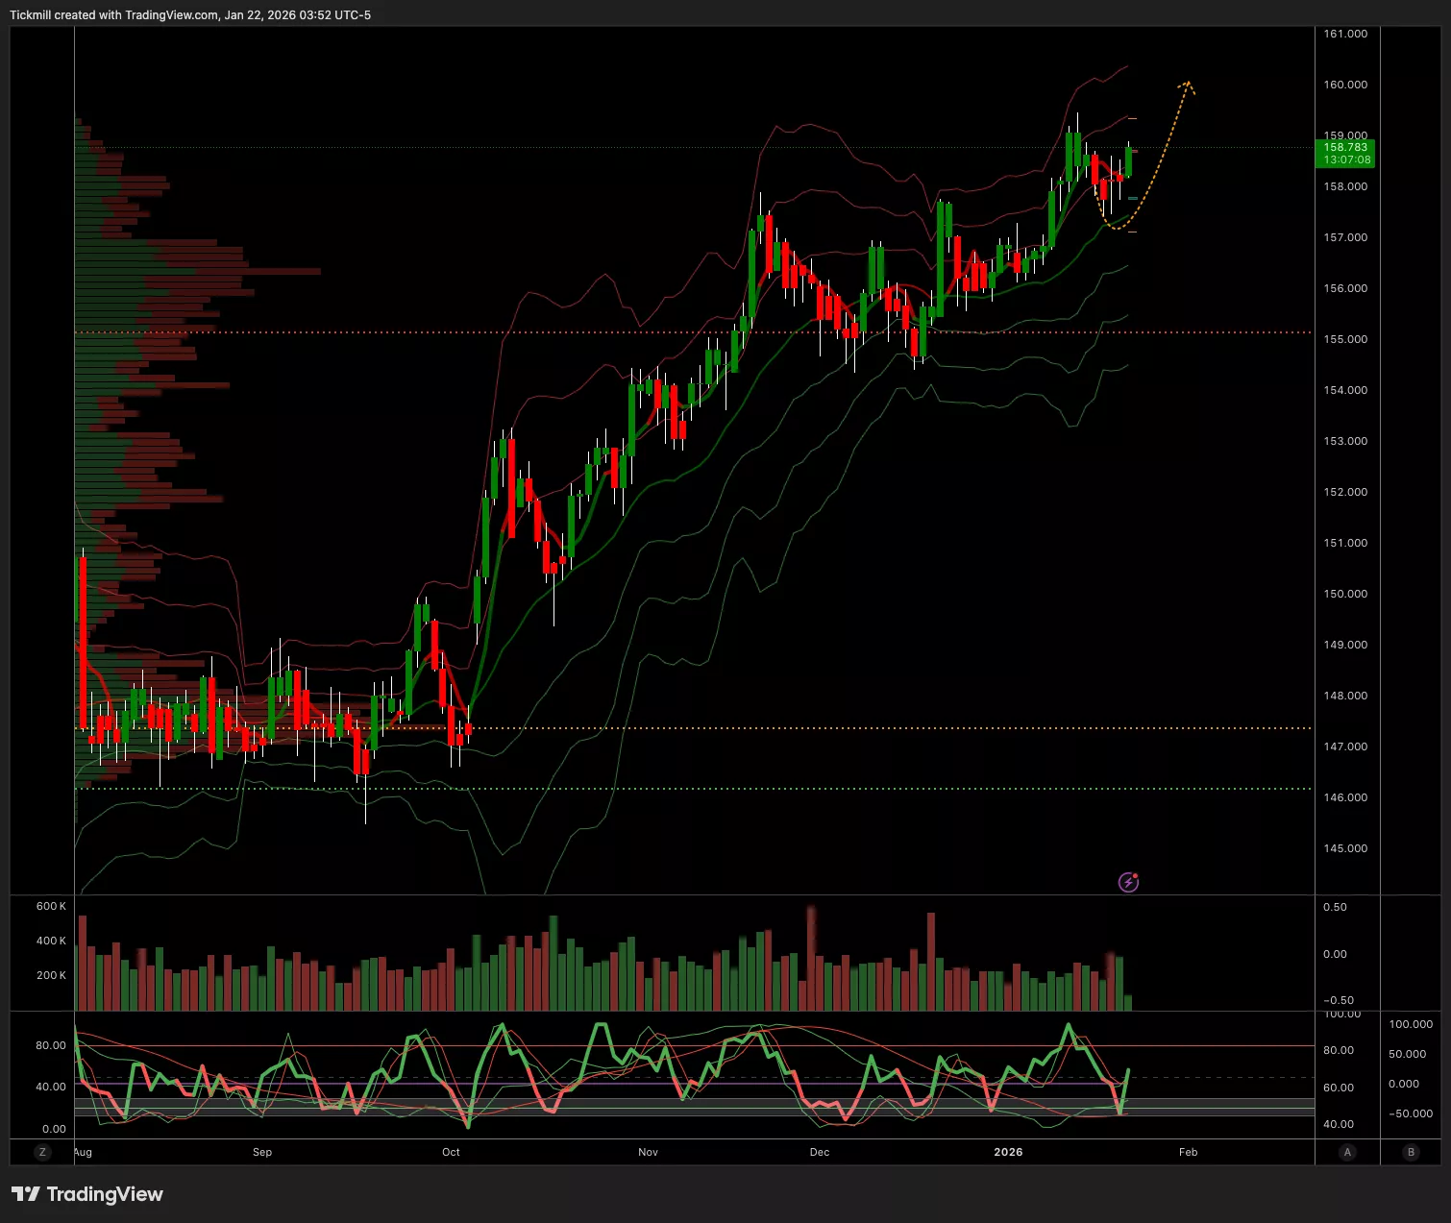Click the -50.000 oscillator right scale label
This screenshot has width=1451, height=1223.
click(x=1410, y=1113)
